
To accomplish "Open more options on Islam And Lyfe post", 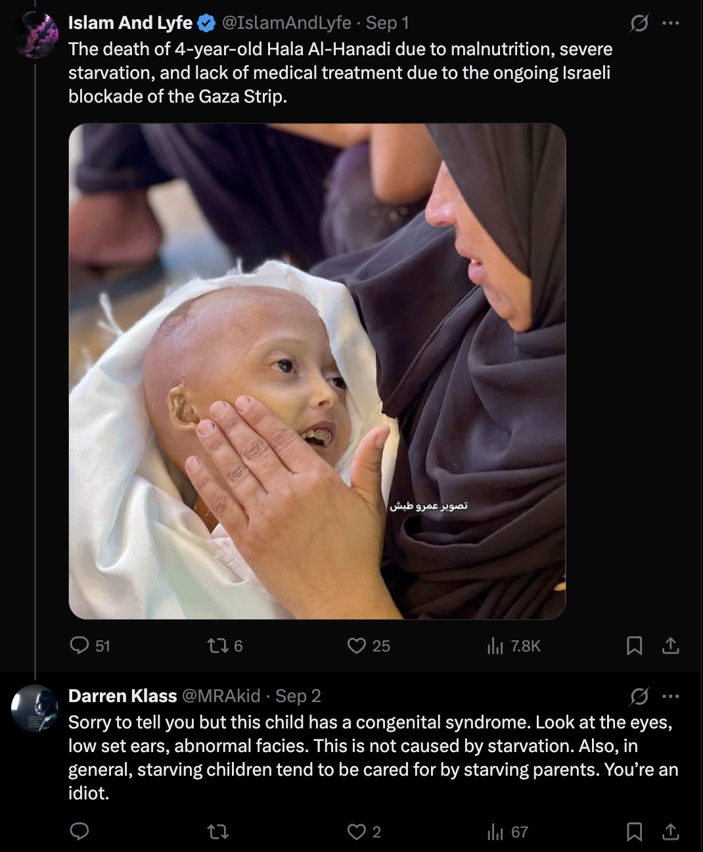I will (671, 23).
